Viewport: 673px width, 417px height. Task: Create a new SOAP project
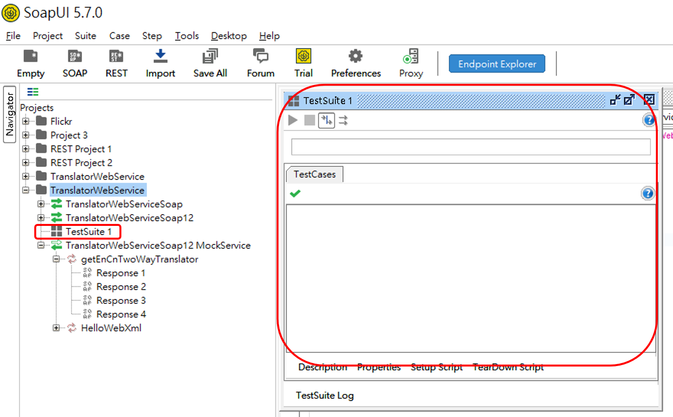pyautogui.click(x=75, y=57)
